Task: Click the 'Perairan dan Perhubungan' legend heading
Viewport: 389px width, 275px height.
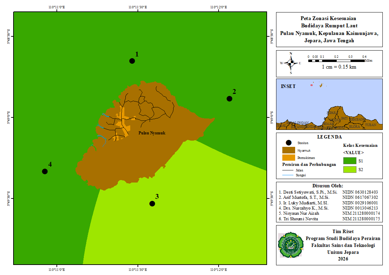Action: (309, 165)
